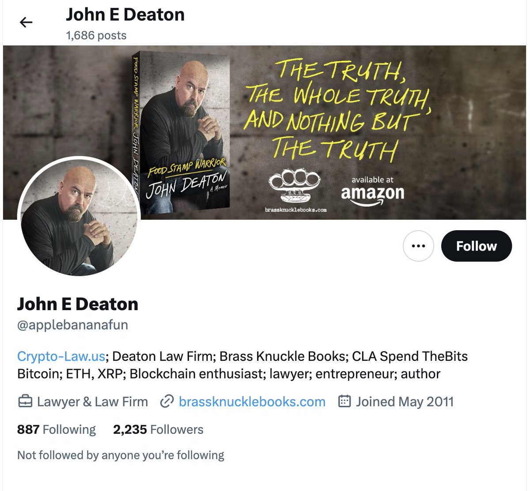Click the calendar icon next to Joined May 2011

tap(344, 401)
